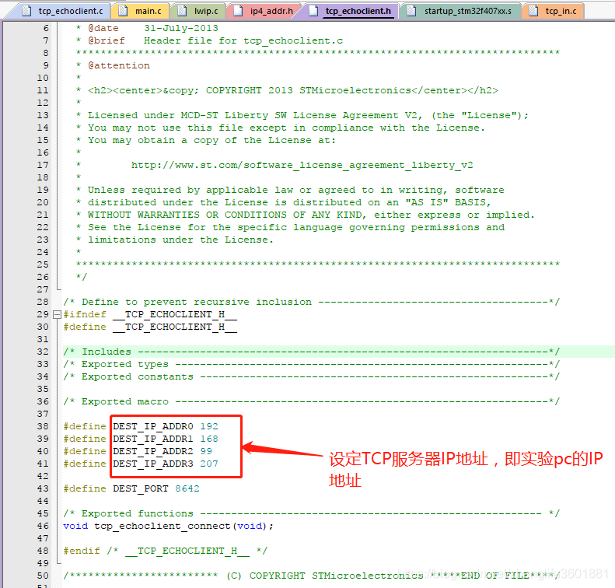This screenshot has width=615, height=588.
Task: Click the file icon on ip4_addr.h tab
Action: [238, 11]
